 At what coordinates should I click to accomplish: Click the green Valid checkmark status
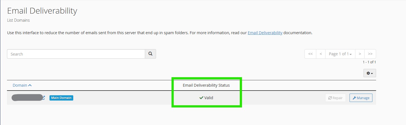[x=206, y=98]
